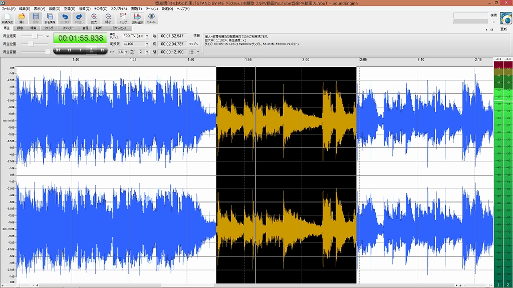This screenshot has height=288, width=513.
Task: Switch to the 解析 tab
Action: pos(99,28)
